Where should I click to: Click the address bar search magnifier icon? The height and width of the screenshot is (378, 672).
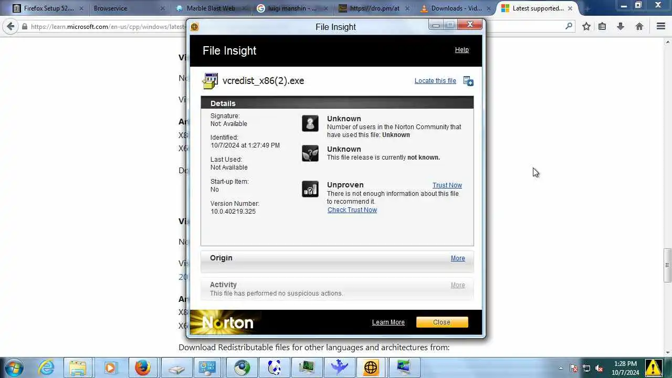[x=569, y=26]
